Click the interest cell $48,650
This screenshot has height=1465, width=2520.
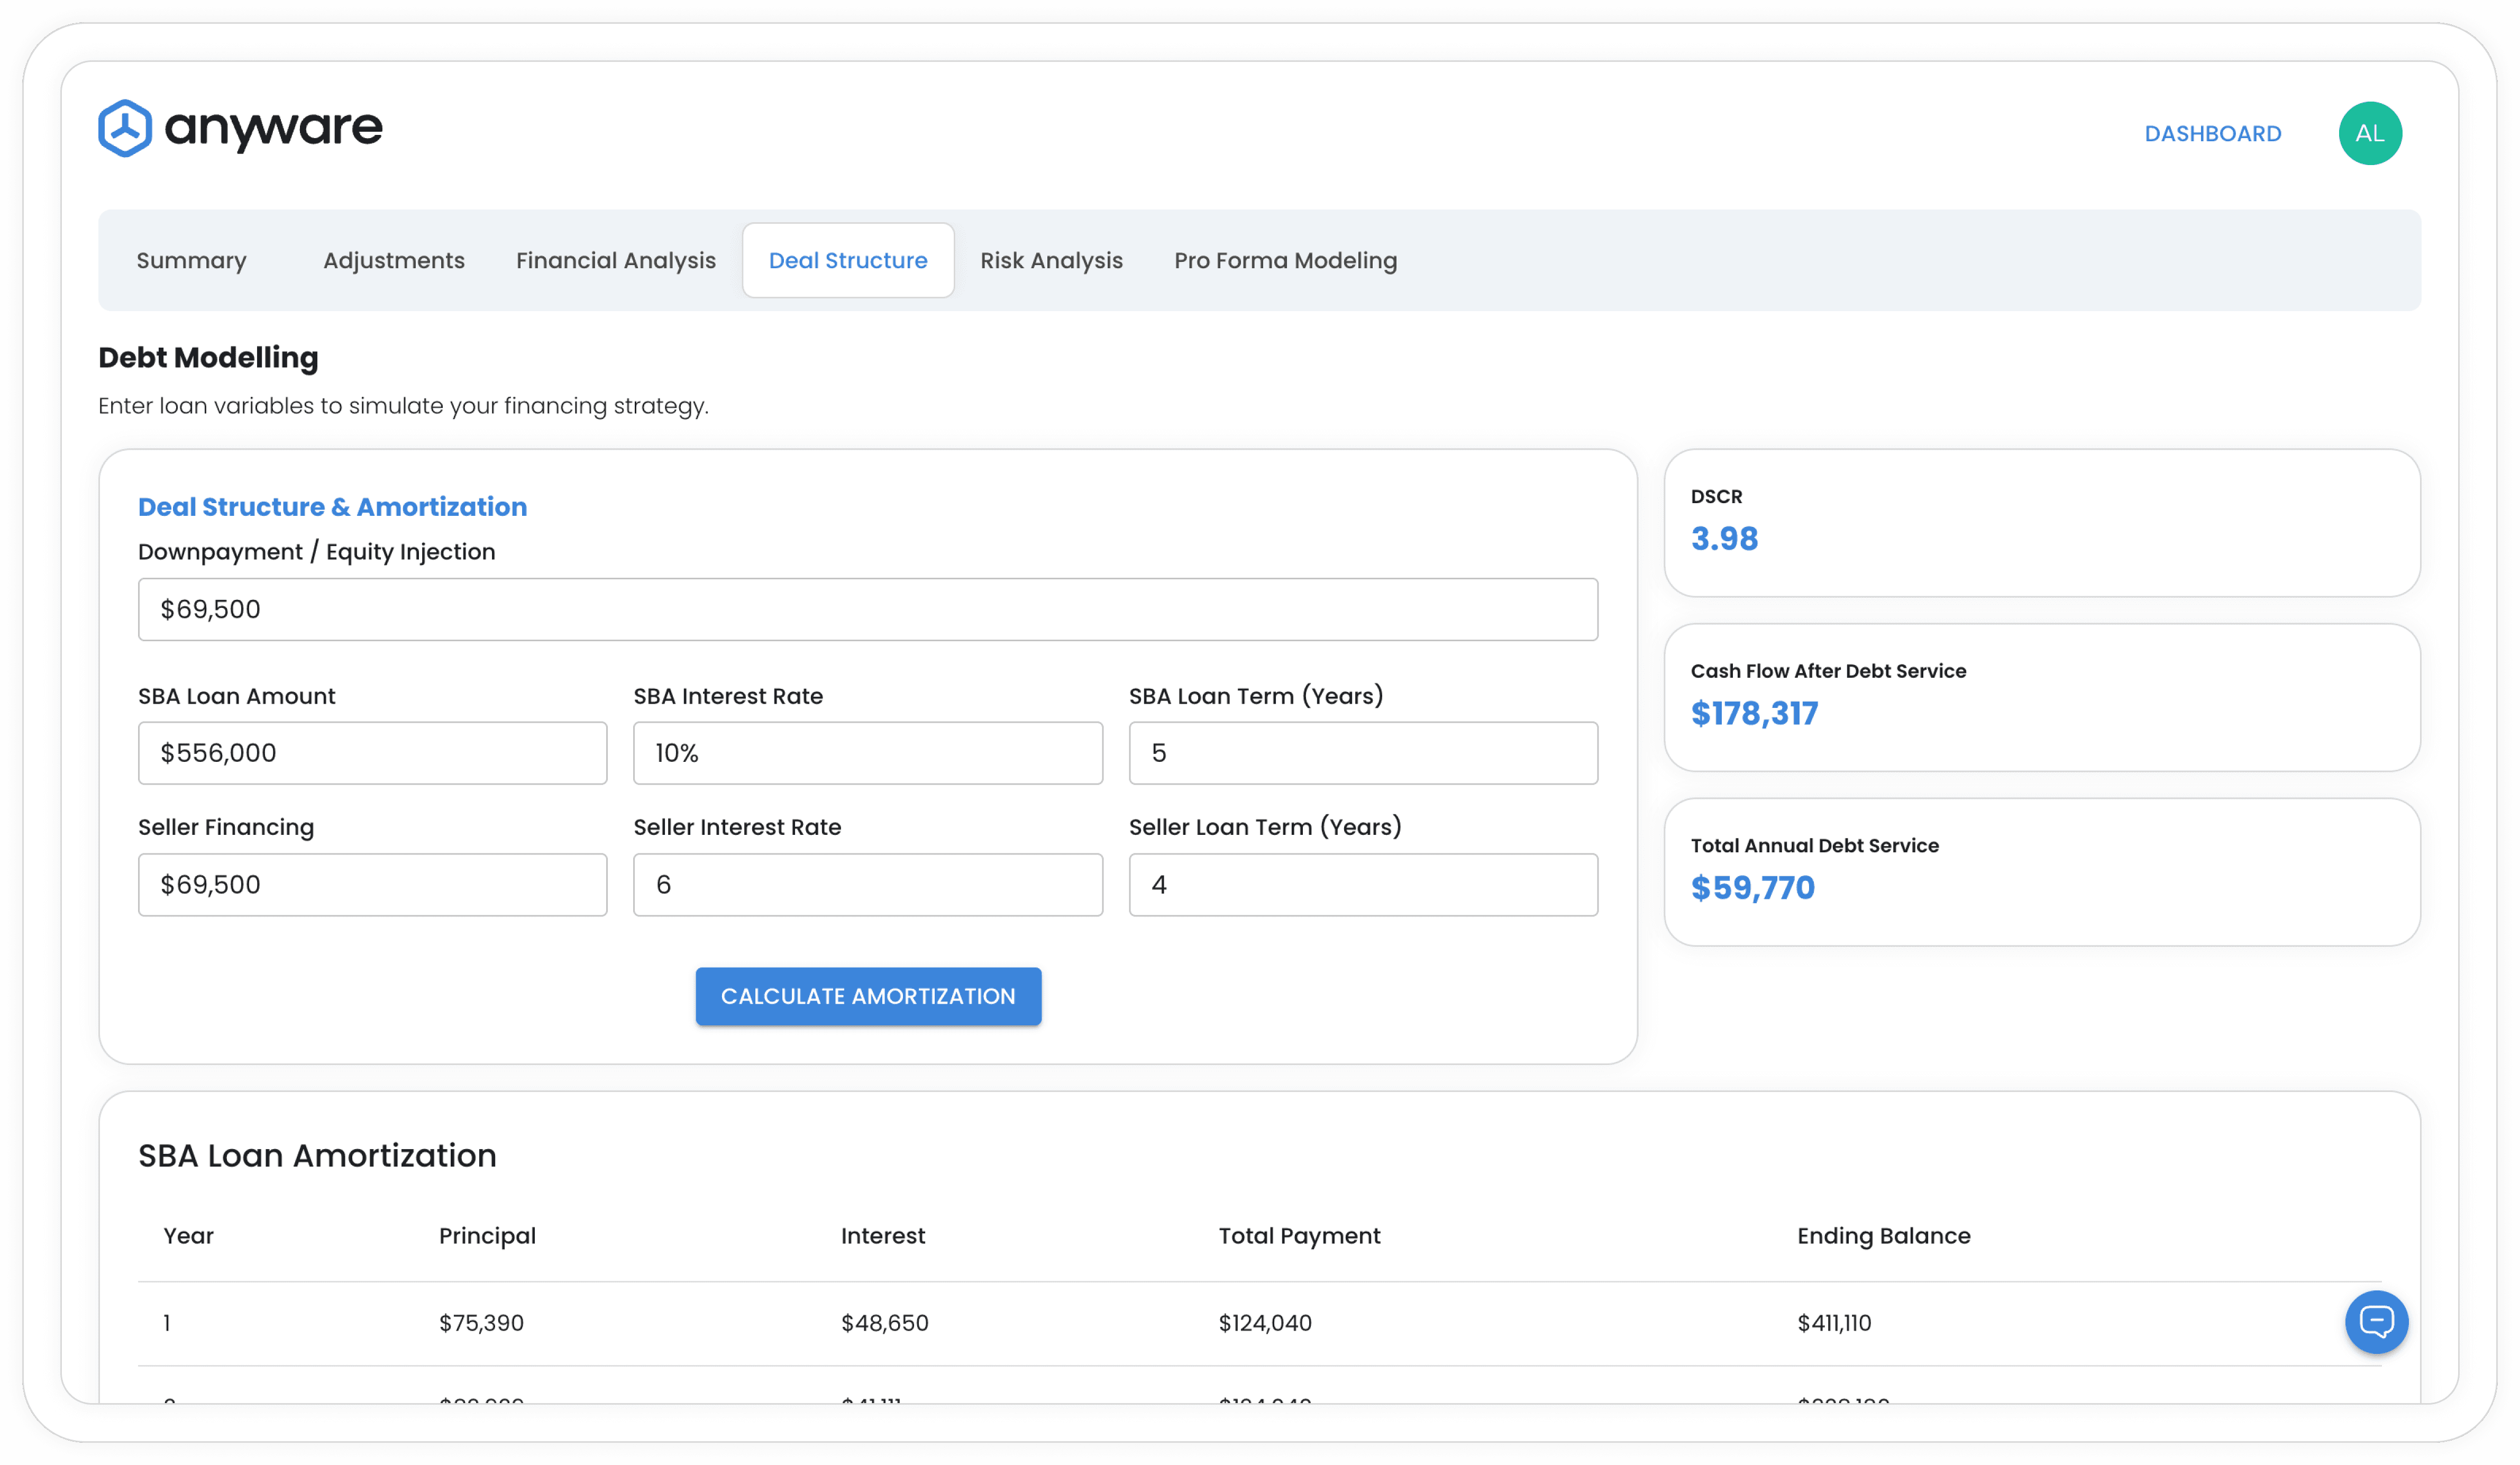point(884,1323)
